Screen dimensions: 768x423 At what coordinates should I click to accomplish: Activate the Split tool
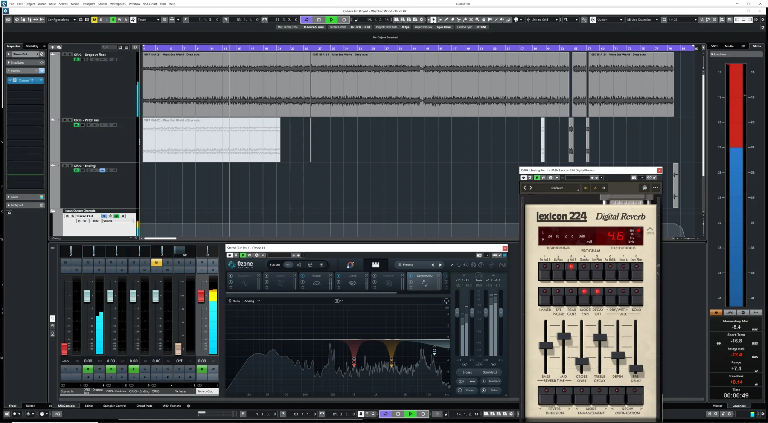pyautogui.click(x=458, y=20)
